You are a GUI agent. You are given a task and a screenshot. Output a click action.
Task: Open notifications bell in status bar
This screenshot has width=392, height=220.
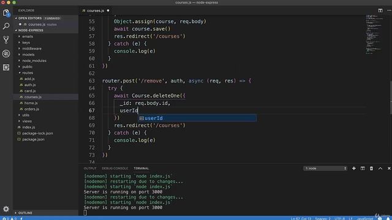[x=388, y=218]
